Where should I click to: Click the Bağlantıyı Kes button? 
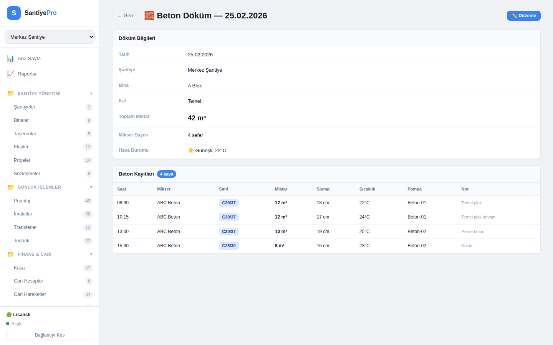click(50, 335)
